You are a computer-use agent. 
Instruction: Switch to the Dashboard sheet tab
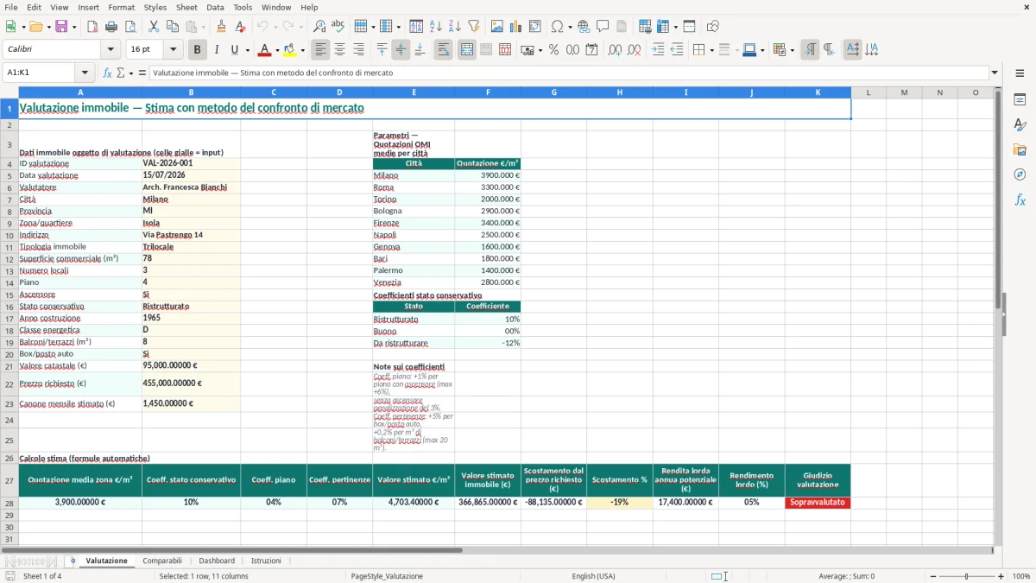217,561
